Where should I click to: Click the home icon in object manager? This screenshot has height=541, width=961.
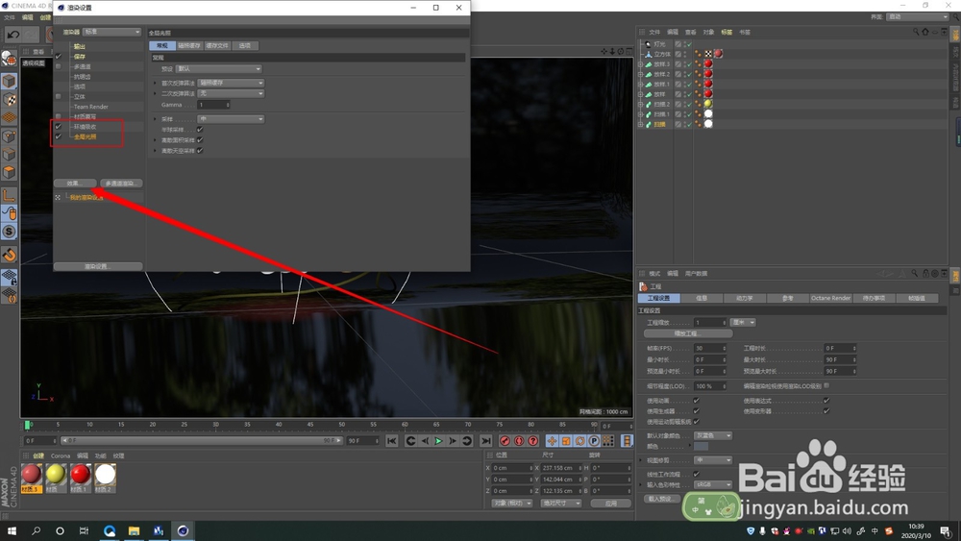coord(925,32)
